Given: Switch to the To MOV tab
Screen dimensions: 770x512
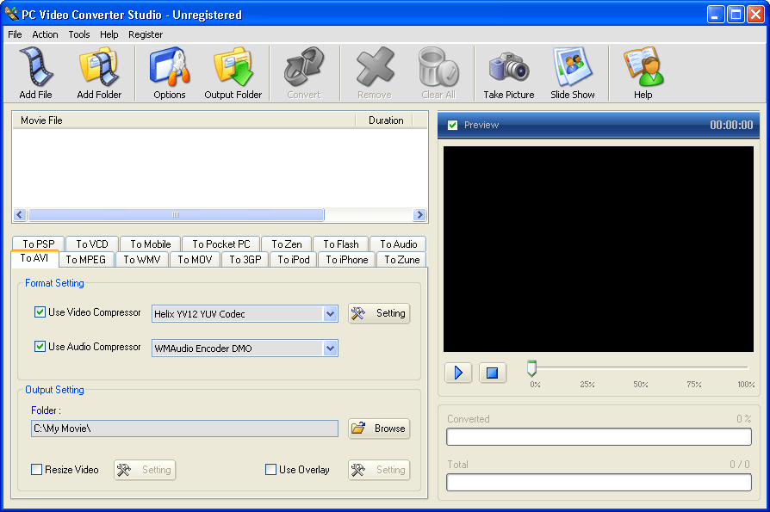Looking at the screenshot, I should [195, 259].
